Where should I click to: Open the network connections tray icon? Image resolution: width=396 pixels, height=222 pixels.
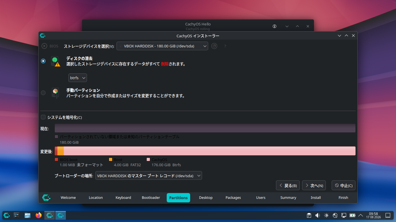(x=344, y=215)
